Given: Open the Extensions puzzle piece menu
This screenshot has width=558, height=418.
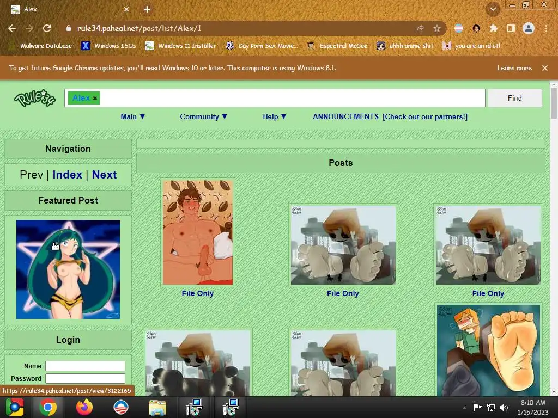Looking at the screenshot, I should 493,28.
